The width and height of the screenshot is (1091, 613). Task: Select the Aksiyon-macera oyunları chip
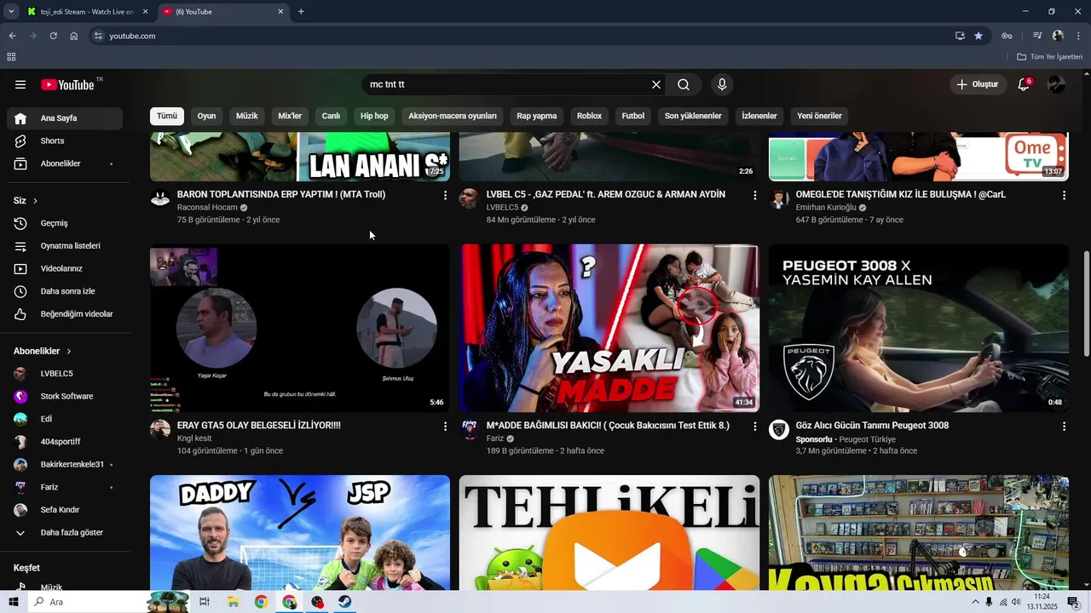coord(453,116)
